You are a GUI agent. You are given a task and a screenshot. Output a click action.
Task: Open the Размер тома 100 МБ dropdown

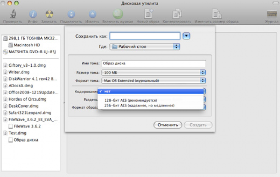tap(154, 72)
